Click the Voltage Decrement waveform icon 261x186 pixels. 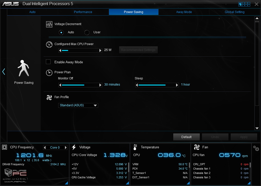49,24
